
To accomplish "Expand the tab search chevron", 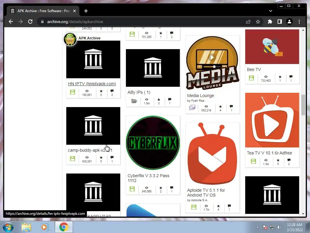I will (270, 11).
